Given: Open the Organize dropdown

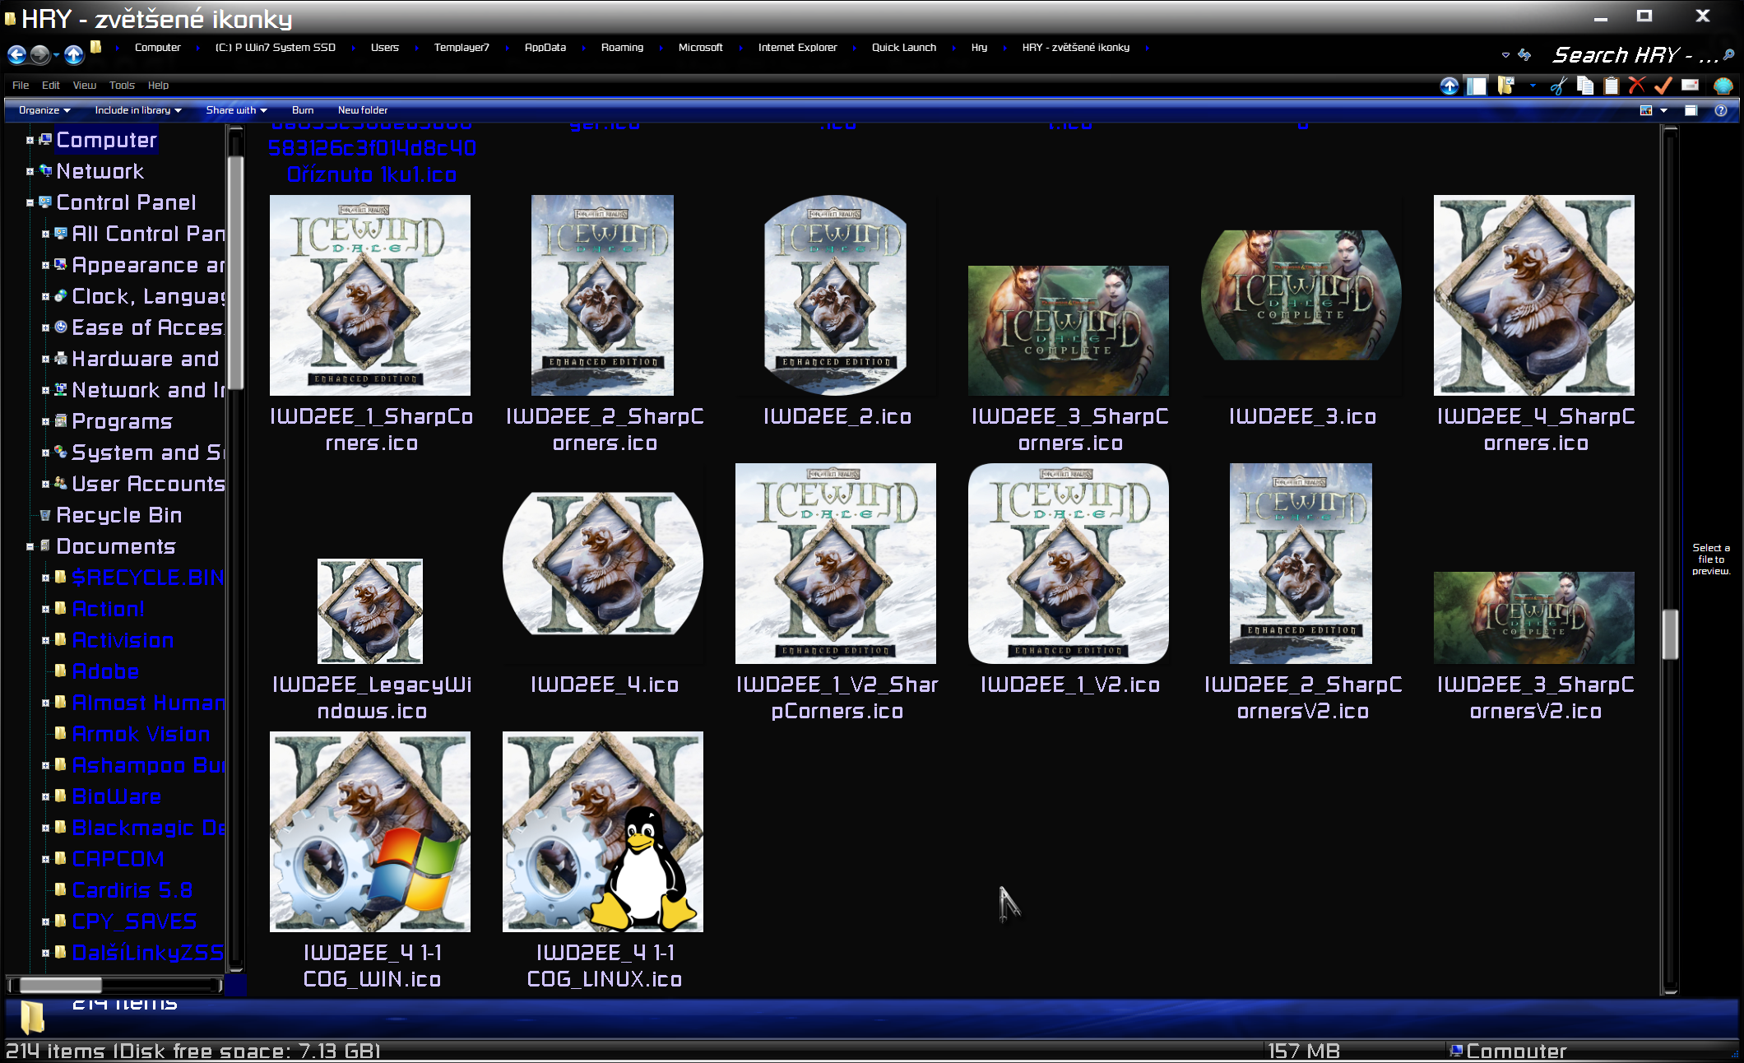Looking at the screenshot, I should [x=44, y=110].
